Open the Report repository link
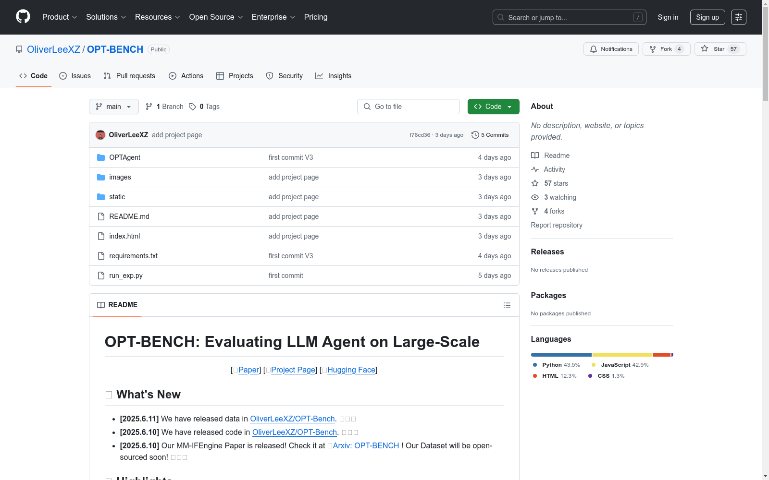 tap(557, 225)
